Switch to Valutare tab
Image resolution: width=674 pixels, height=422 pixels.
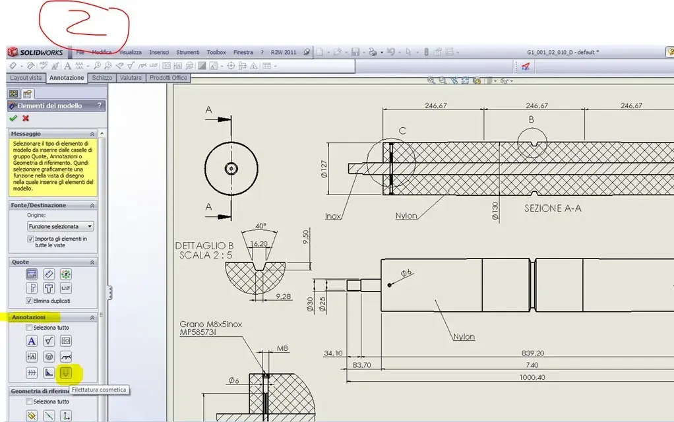(x=131, y=78)
